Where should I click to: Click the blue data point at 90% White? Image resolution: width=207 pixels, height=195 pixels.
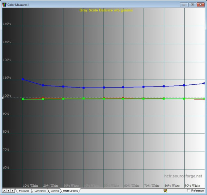(x=184, y=85)
